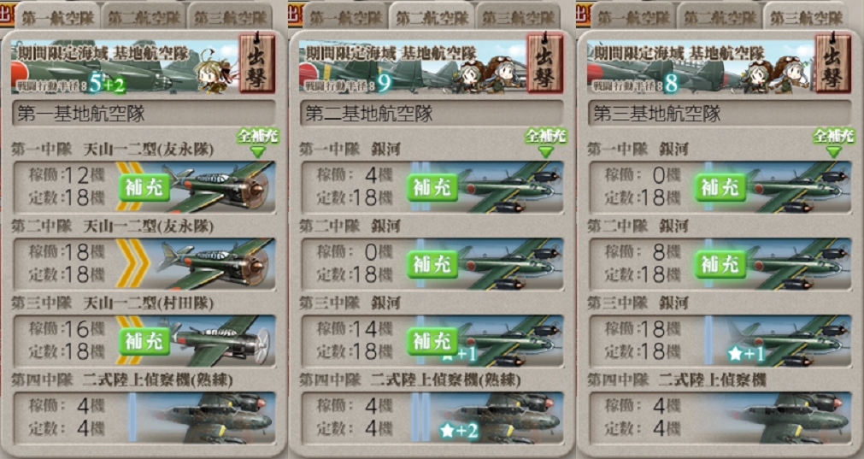Edit the 第一基地航空隊 name field
Image resolution: width=864 pixels, height=459 pixels.
tap(144, 114)
